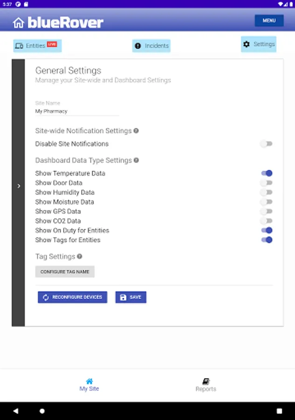Toggle Disable Site Notifications switch

point(267,144)
